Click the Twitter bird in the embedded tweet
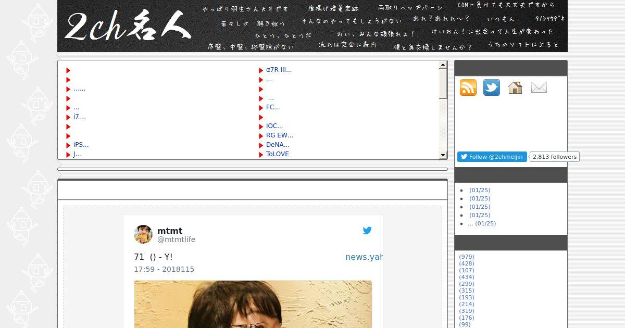Image resolution: width=625 pixels, height=328 pixels. click(367, 230)
